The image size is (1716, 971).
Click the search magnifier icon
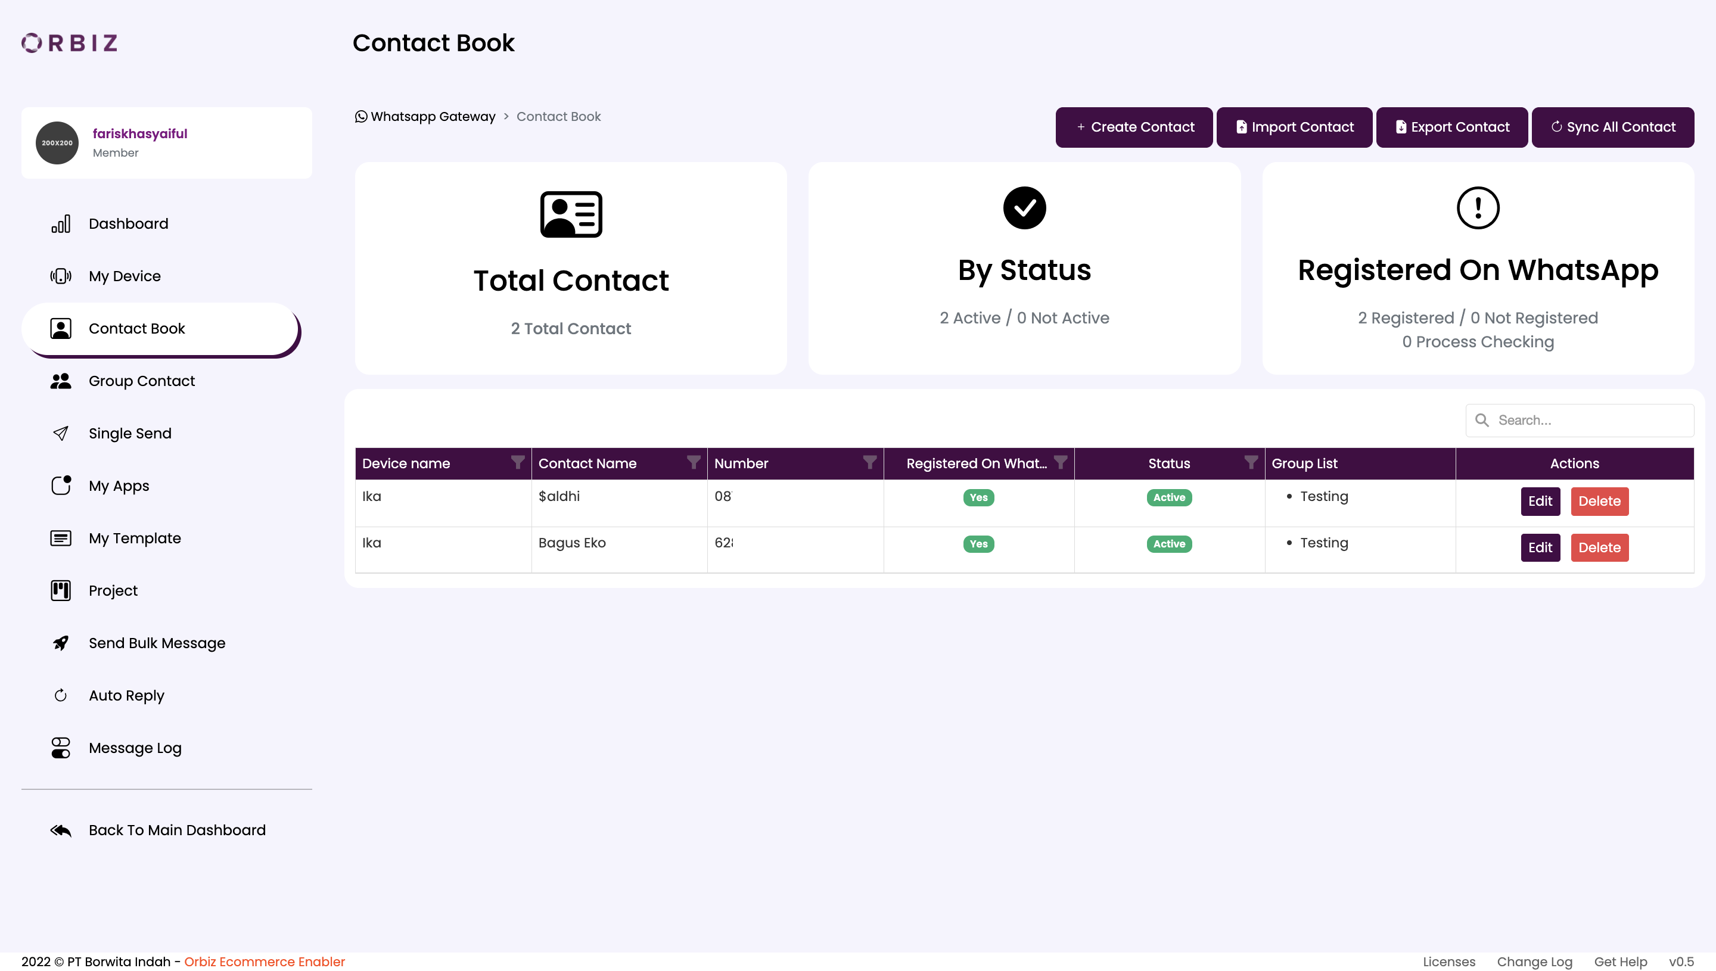(1482, 420)
